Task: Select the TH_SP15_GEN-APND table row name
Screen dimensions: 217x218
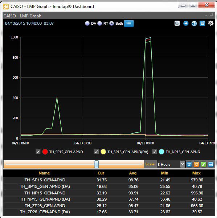Action: (45, 180)
